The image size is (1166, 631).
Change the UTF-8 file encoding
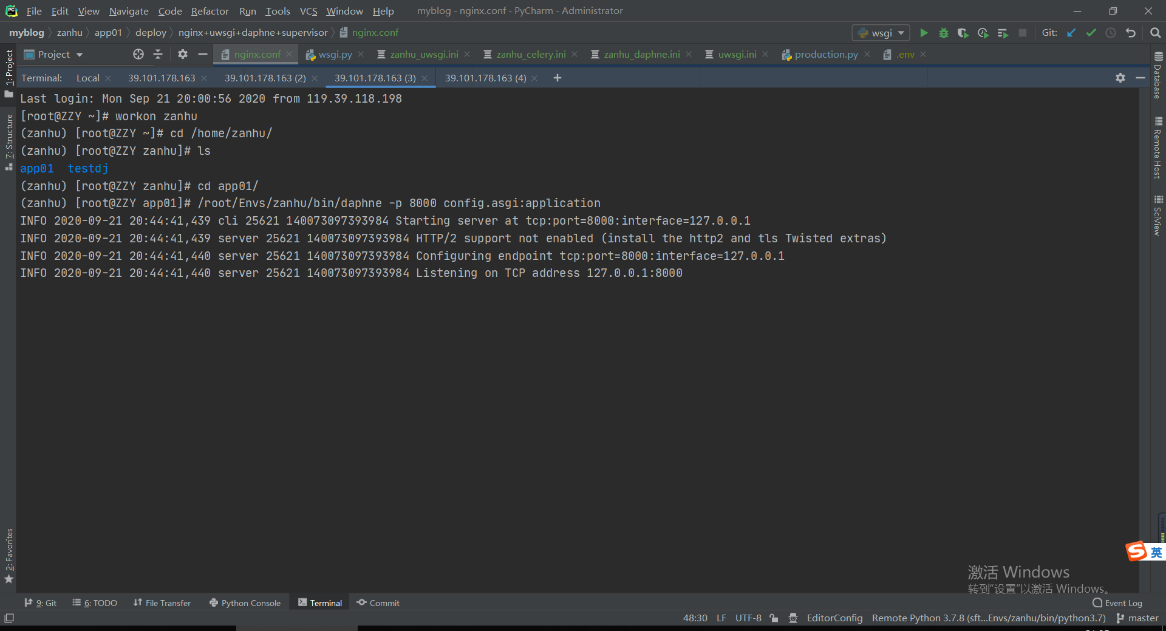click(748, 618)
